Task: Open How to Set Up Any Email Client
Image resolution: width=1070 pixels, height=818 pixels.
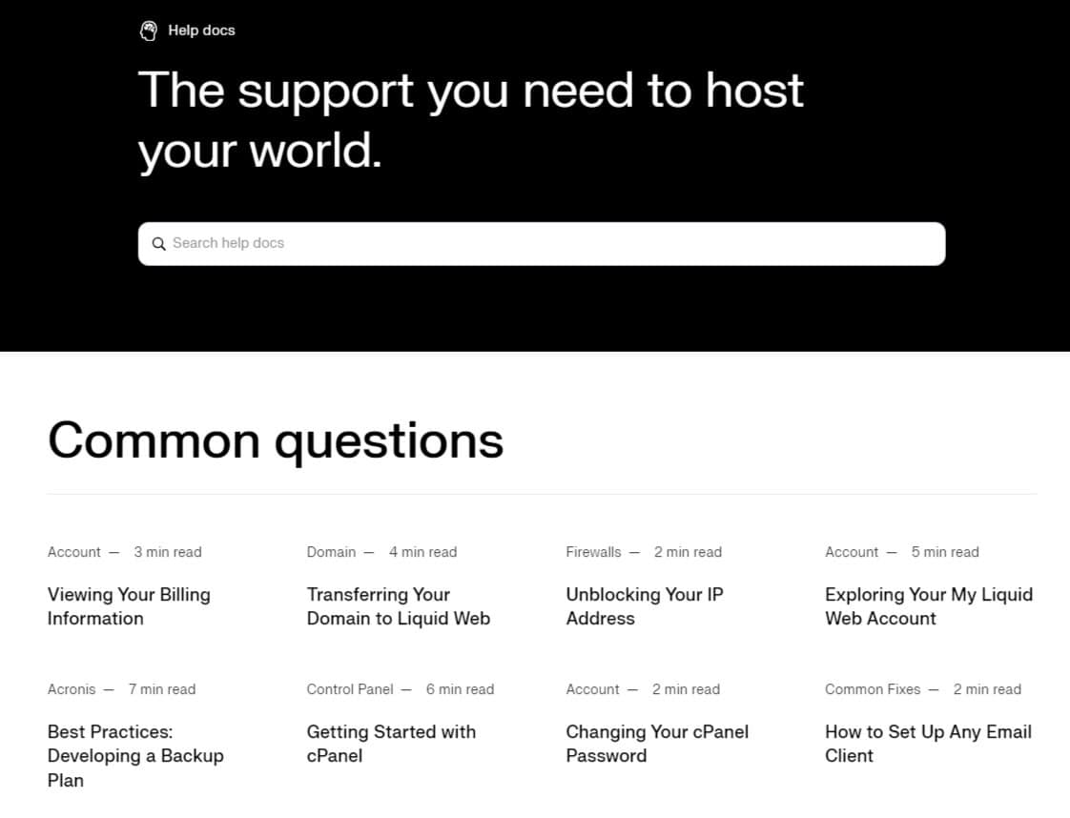Action: 928,744
